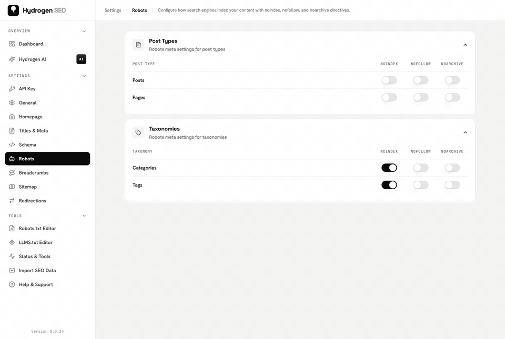The image size is (505, 339).
Task: Open the Robots.txt Editor tool
Action: tap(47, 228)
